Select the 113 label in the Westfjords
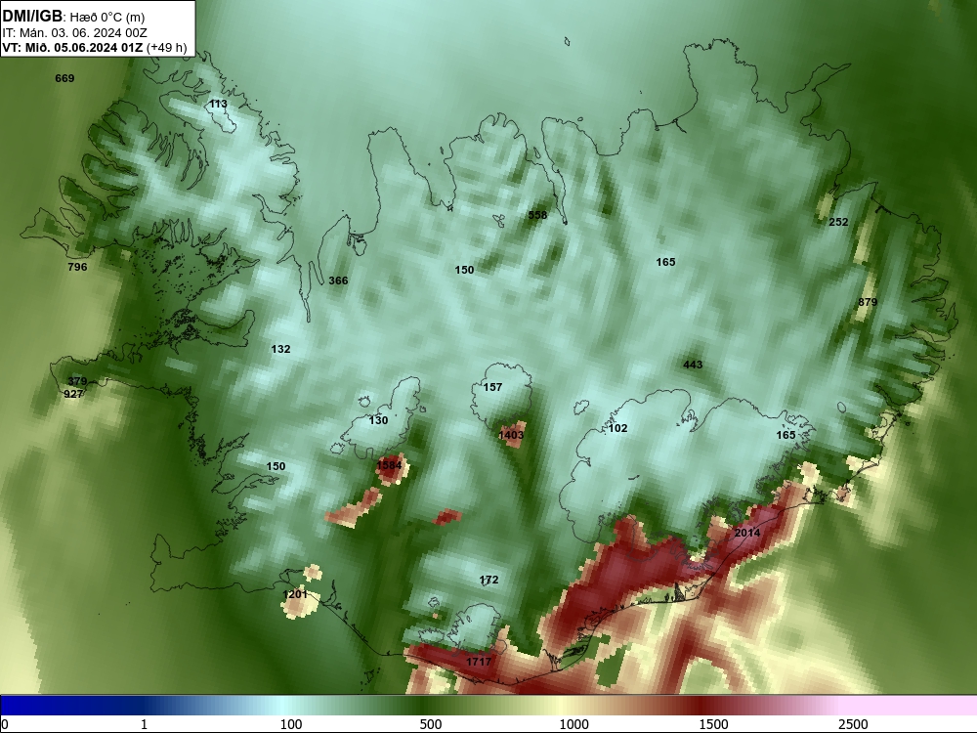 pos(218,105)
